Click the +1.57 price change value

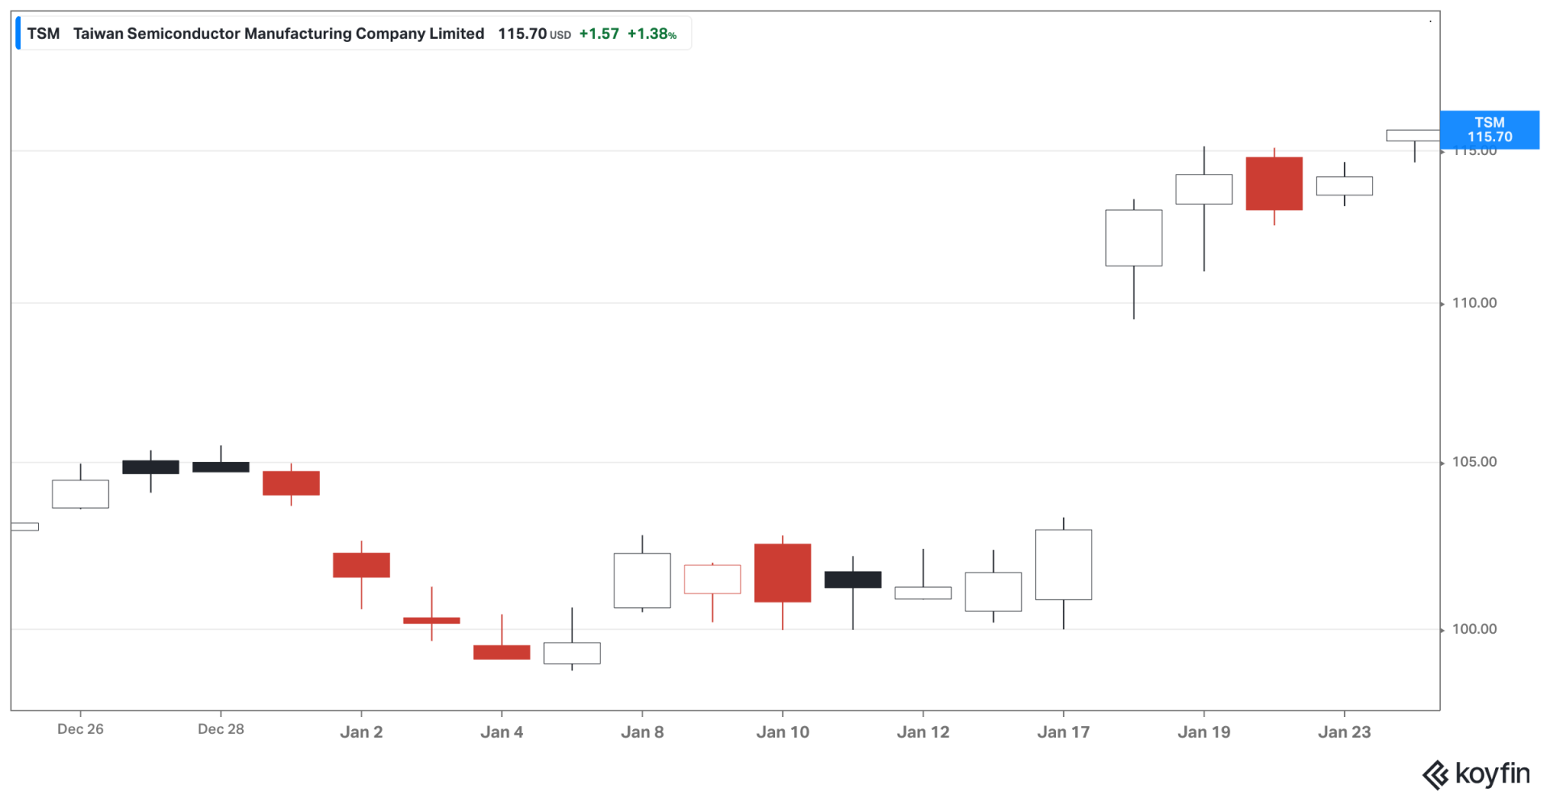point(599,34)
